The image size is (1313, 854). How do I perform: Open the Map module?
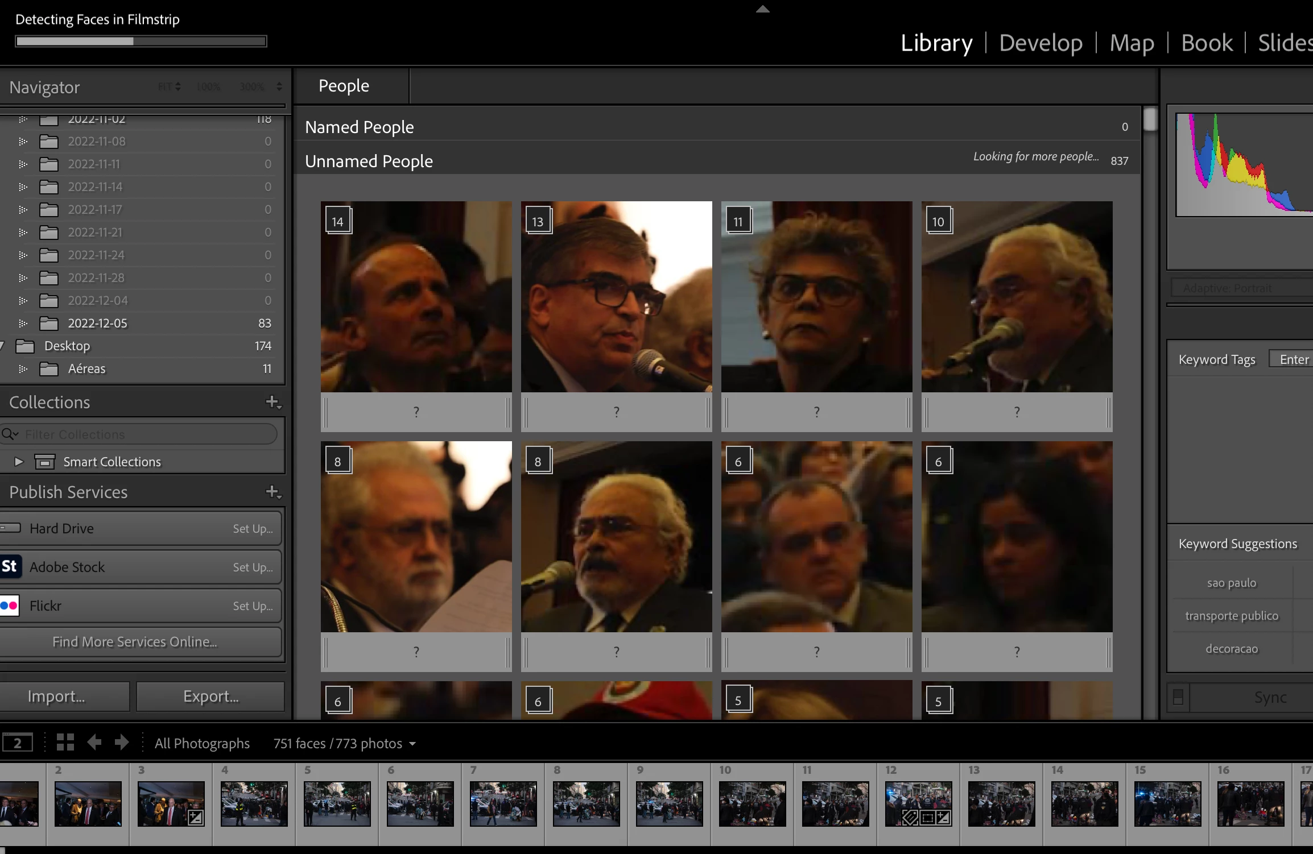pyautogui.click(x=1132, y=43)
